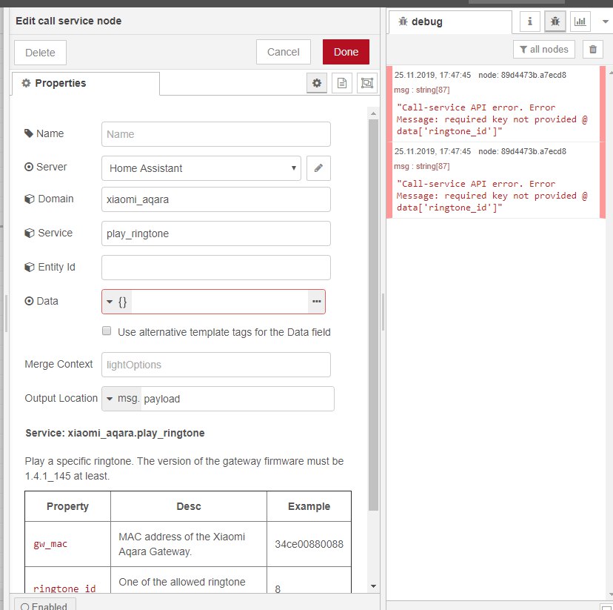Clear debug log with trash icon
Viewport: 613px width, 610px height.
(x=593, y=50)
